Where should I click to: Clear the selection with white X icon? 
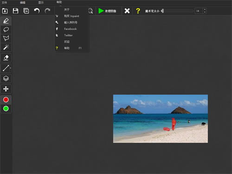pyautogui.click(x=127, y=11)
